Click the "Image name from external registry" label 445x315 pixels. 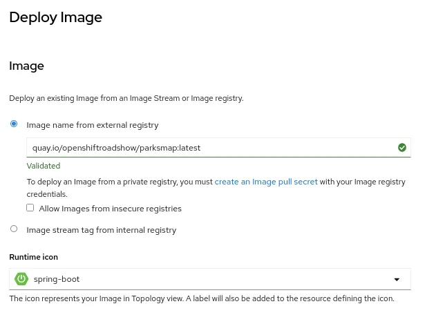93,125
